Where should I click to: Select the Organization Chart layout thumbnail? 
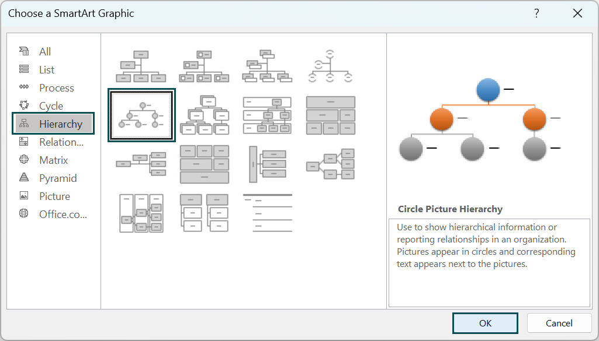(141, 66)
